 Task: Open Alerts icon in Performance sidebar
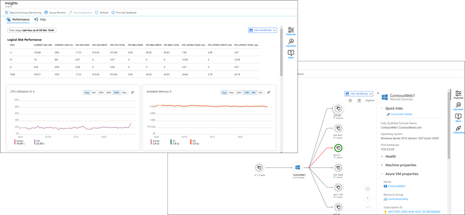tap(291, 54)
